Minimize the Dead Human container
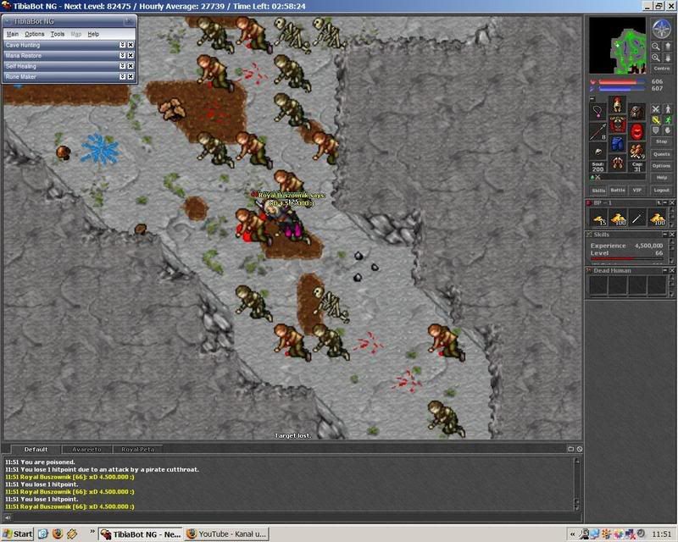Viewport: 678px width, 542px height. 665,270
